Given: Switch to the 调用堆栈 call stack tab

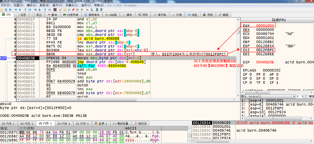Looking at the screenshot, I should [x=92, y=15].
